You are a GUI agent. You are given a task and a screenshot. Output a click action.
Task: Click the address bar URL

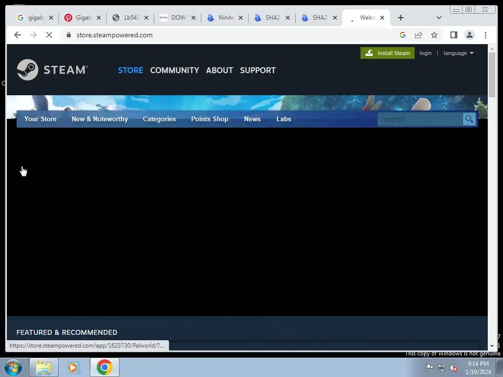(114, 35)
